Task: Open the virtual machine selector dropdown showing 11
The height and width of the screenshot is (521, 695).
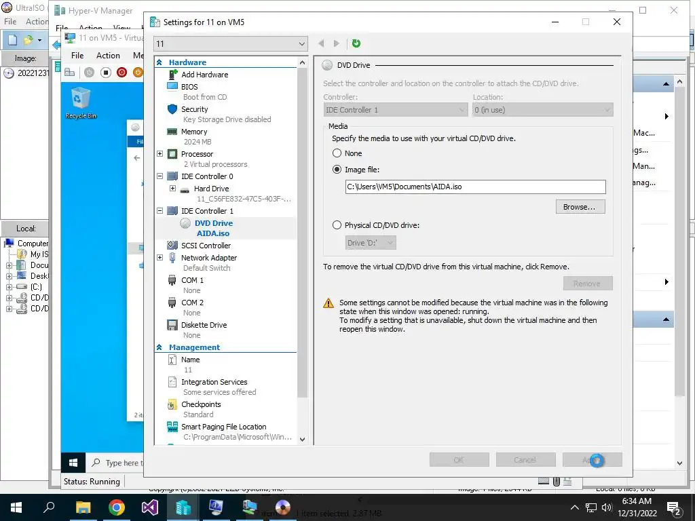Action: coord(231,44)
